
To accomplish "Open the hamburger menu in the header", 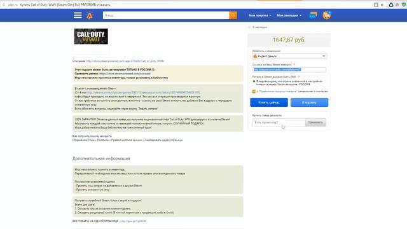I will click(x=78, y=15).
